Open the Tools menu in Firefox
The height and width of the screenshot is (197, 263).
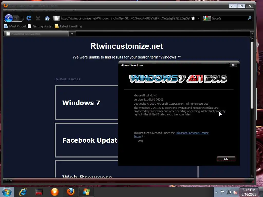pos(65,11)
